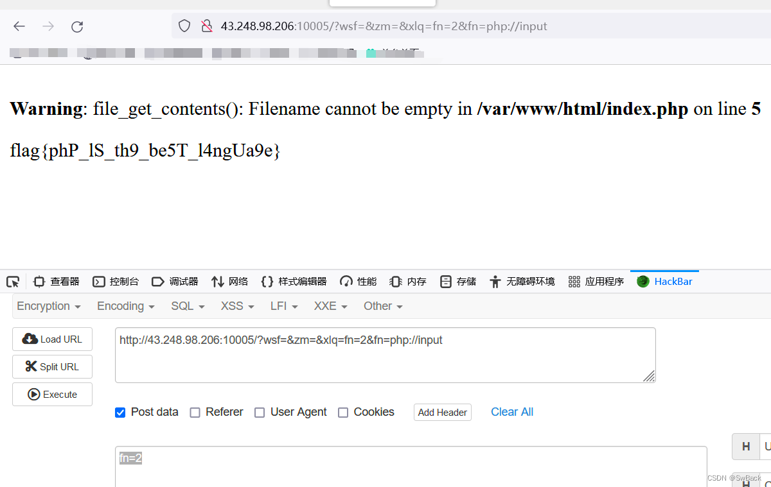This screenshot has height=487, width=771.
Task: Open the 内存 memory tab
Action: pos(408,282)
